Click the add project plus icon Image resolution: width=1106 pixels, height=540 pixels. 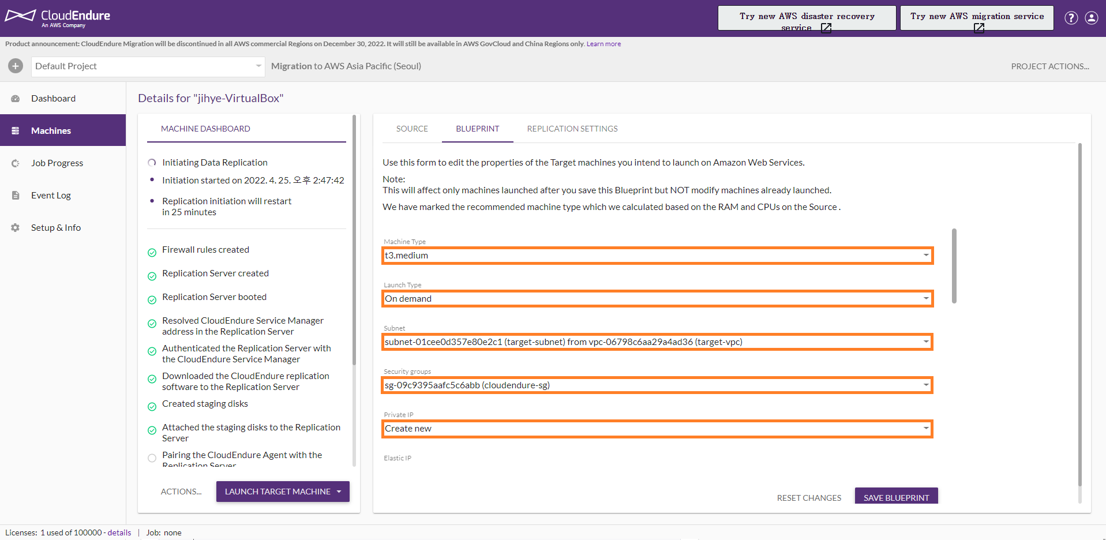(x=16, y=66)
